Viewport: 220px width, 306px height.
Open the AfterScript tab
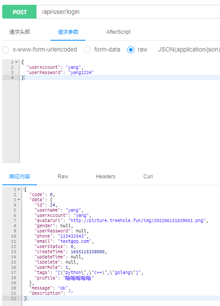[118, 32]
